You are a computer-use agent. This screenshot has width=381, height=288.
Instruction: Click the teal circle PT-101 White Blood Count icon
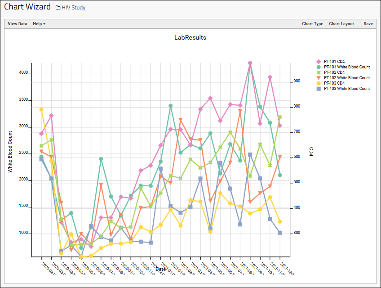click(x=318, y=67)
